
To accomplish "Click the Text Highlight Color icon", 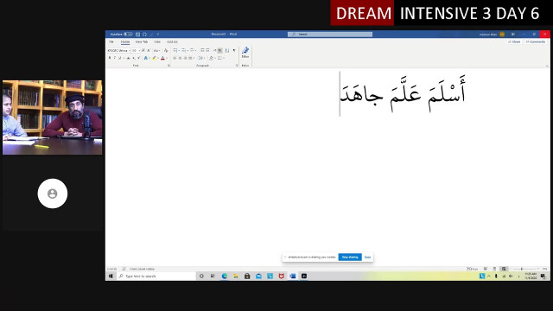I will 154,58.
